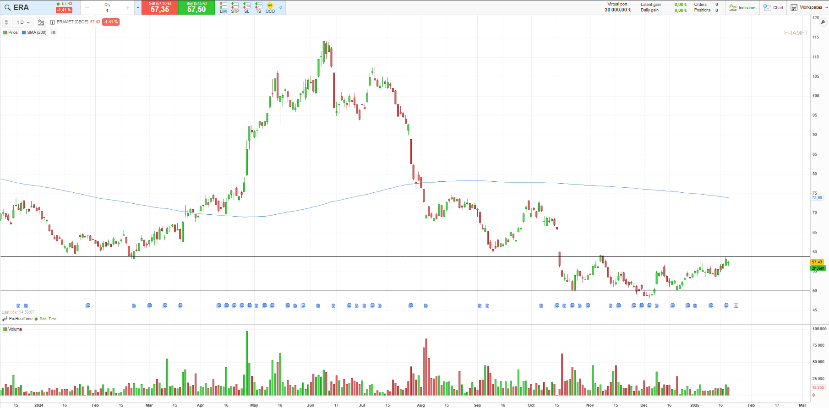Select the LIM limit order icon

(x=223, y=7)
